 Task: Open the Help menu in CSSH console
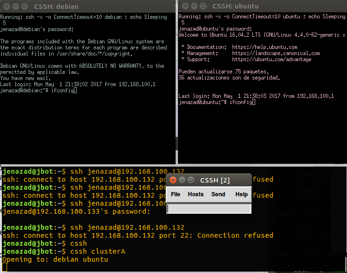tap(242, 194)
